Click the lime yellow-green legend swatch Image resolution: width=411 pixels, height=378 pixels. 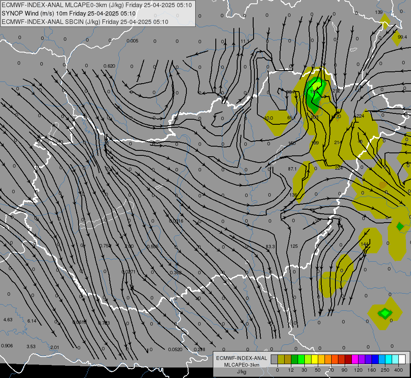pos(308,359)
